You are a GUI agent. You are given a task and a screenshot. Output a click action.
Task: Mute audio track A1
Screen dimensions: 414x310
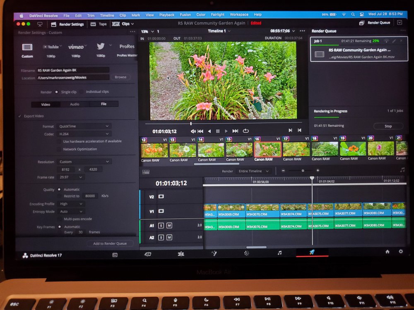click(x=169, y=225)
